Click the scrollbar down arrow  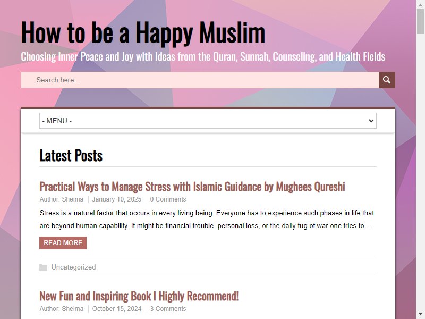click(421, 315)
